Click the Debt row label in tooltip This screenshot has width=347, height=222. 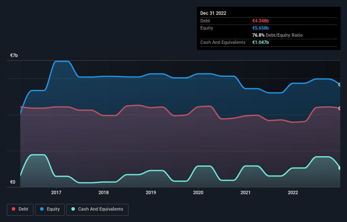205,21
